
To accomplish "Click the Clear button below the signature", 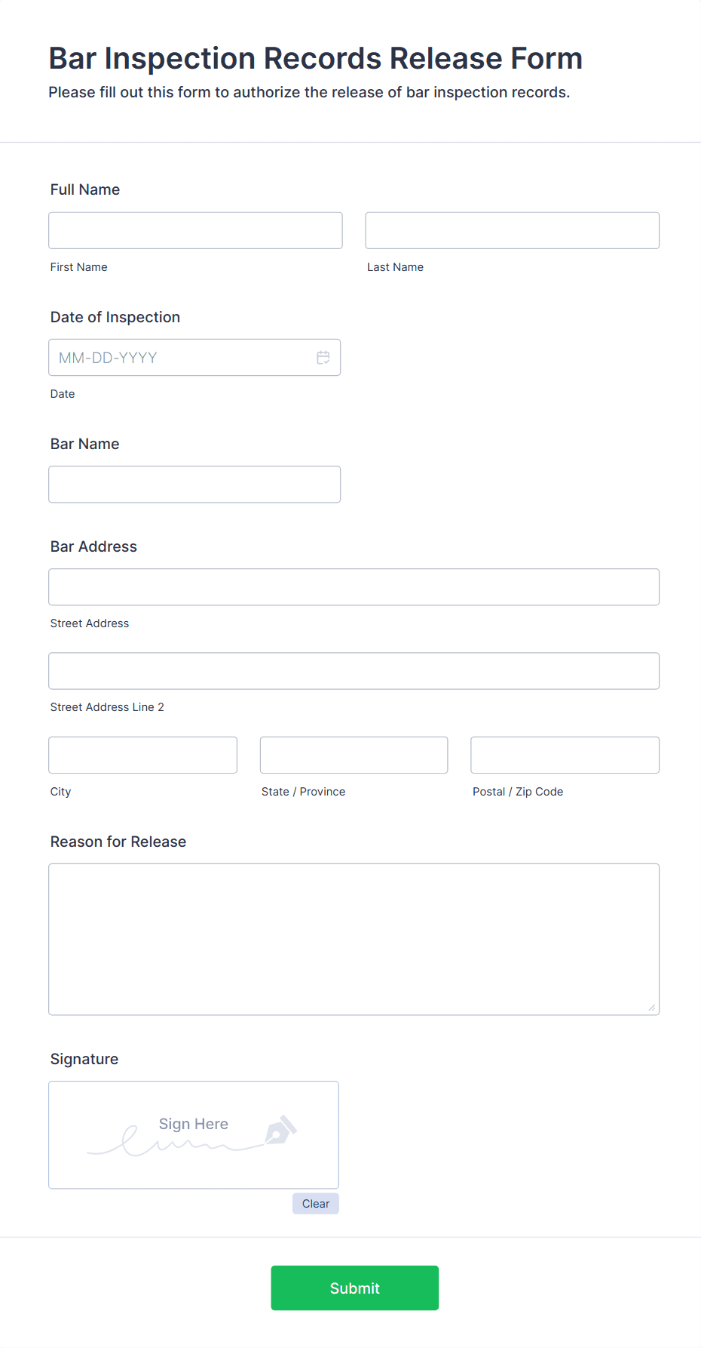I will 315,1203.
